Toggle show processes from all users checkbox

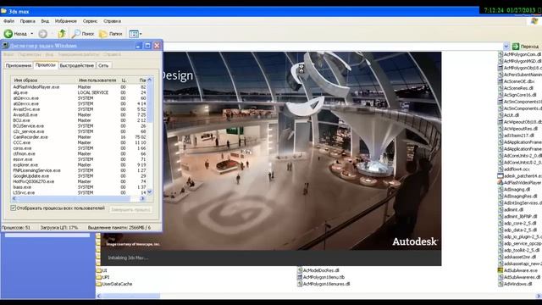click(x=14, y=208)
